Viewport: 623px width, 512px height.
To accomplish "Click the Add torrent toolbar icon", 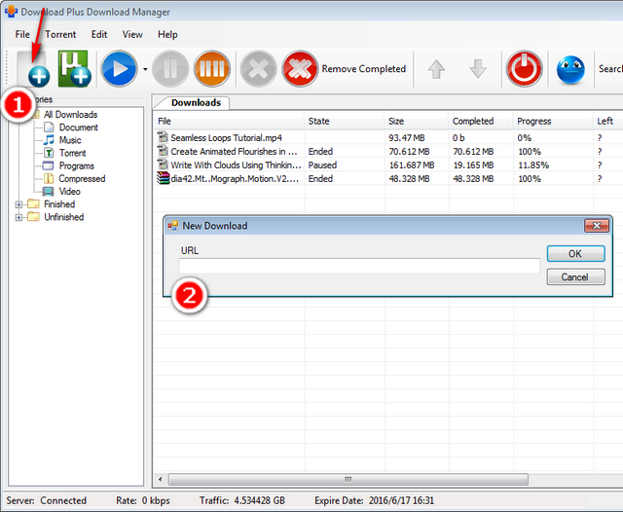I will [74, 69].
